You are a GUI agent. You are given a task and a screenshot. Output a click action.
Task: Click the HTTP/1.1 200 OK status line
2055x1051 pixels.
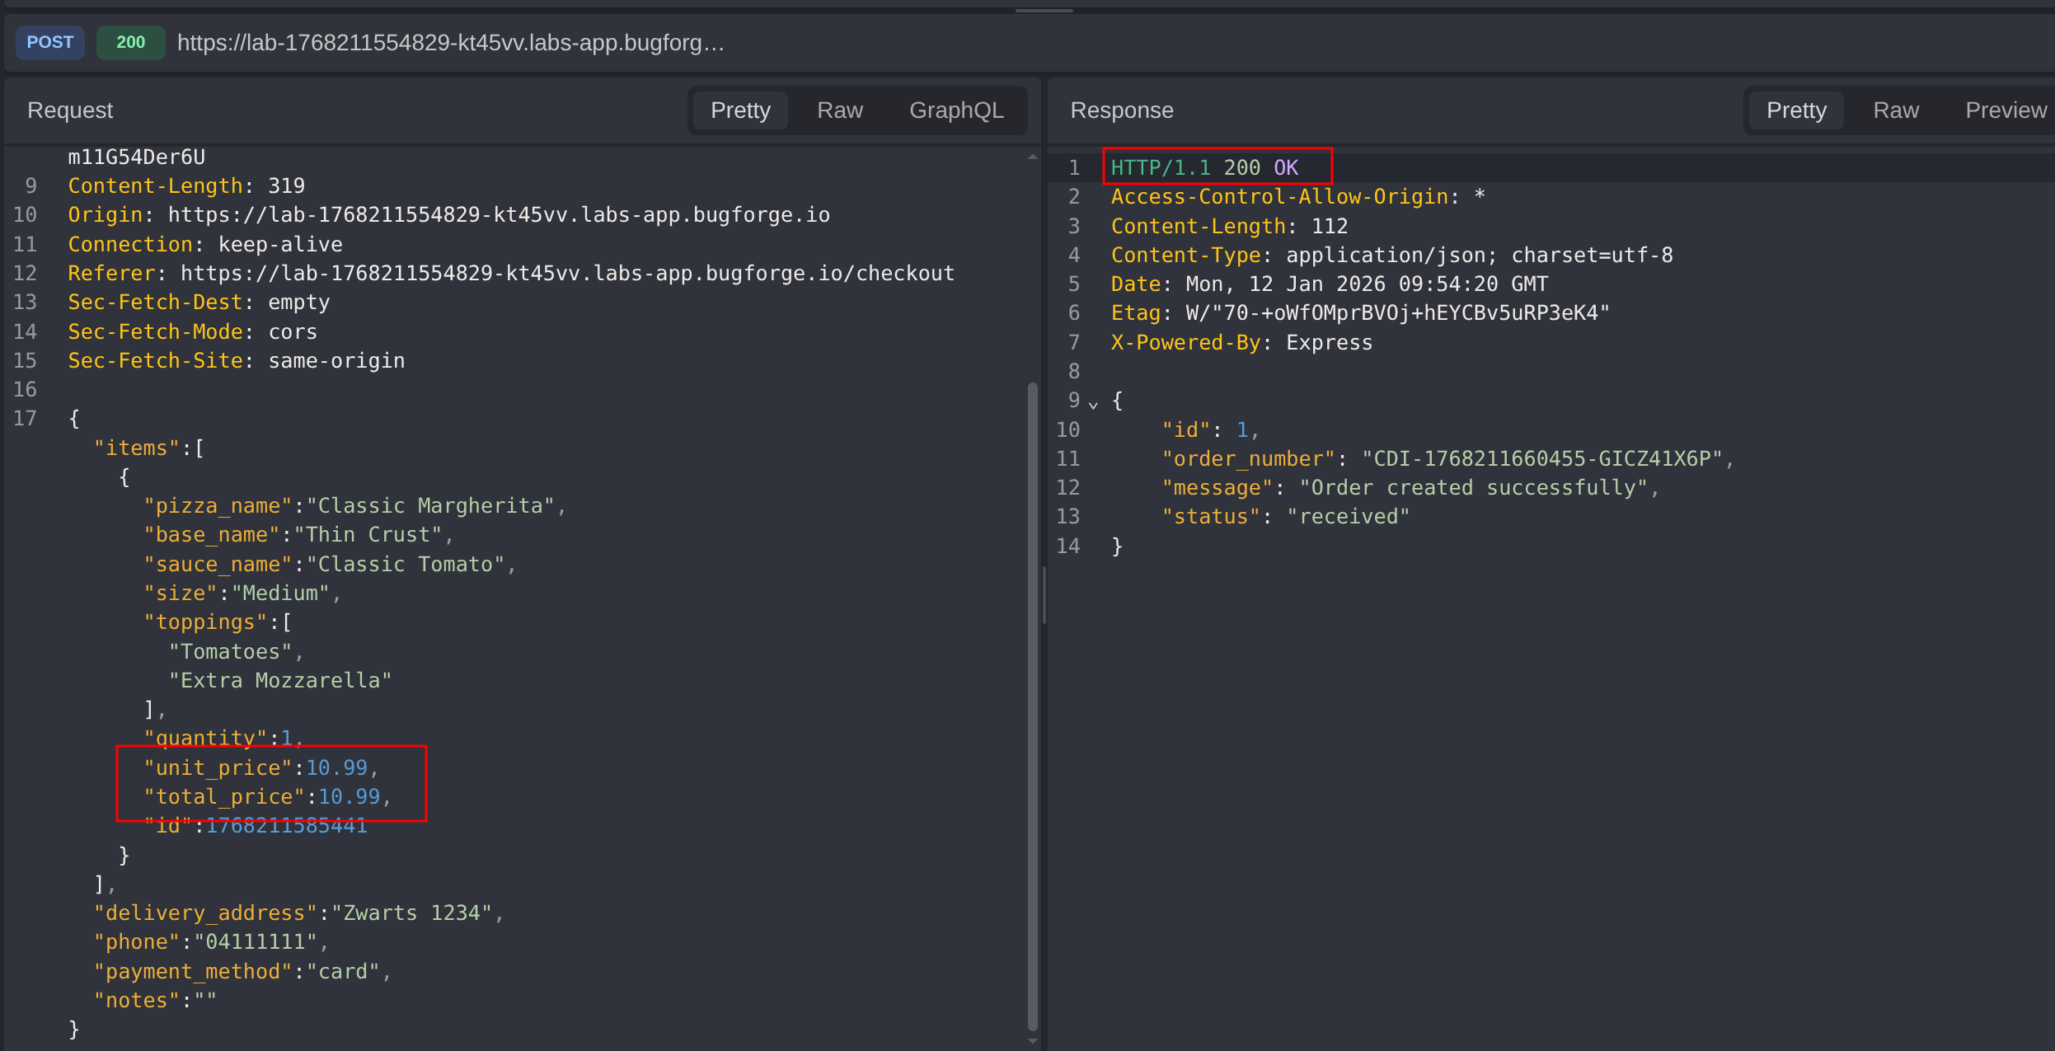1203,168
